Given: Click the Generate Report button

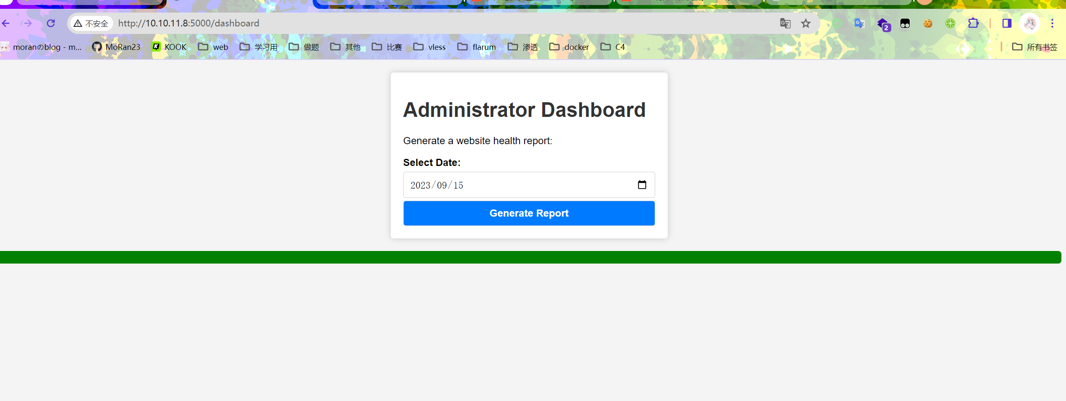Looking at the screenshot, I should click(529, 213).
